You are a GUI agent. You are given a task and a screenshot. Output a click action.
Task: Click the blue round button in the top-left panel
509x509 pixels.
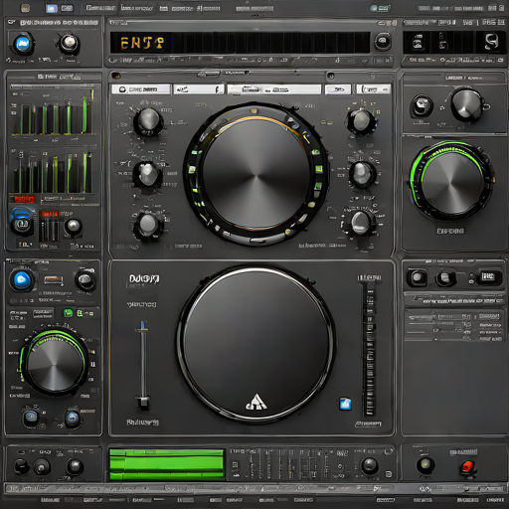(x=23, y=44)
